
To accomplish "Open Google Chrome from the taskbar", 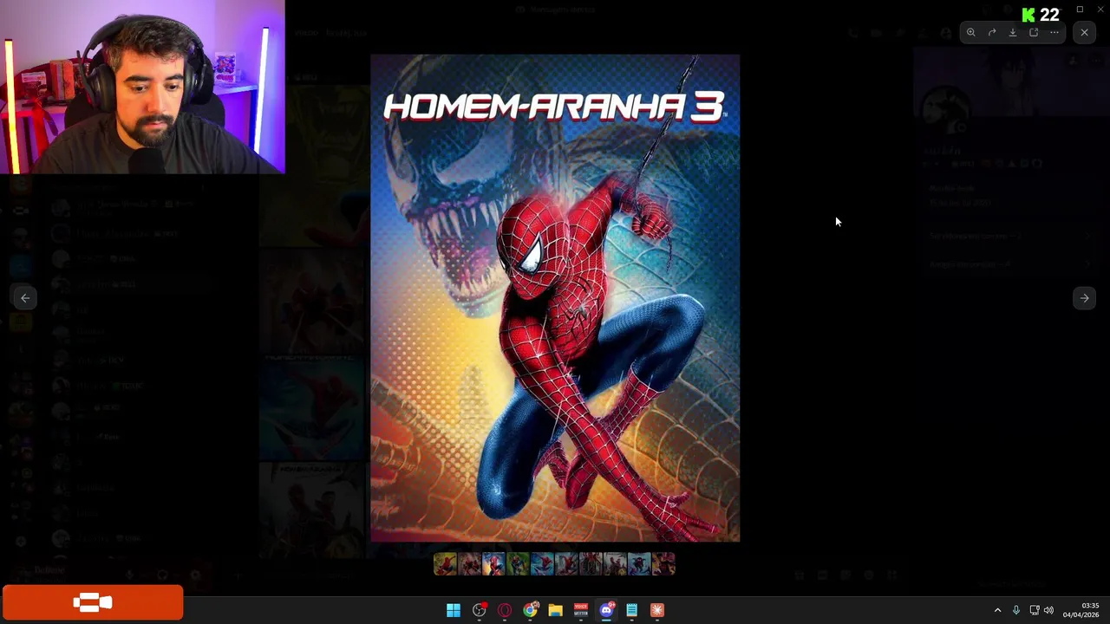I will (x=530, y=610).
